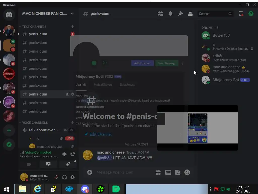
Task: Open the Nitro gift icon
Action: 158,172
